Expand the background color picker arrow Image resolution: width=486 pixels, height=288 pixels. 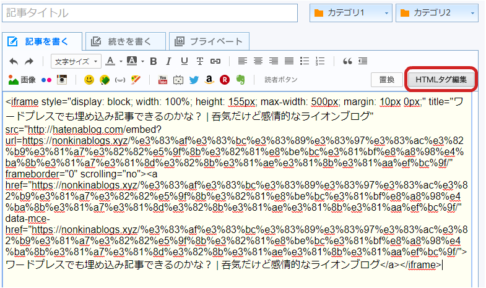(x=142, y=61)
